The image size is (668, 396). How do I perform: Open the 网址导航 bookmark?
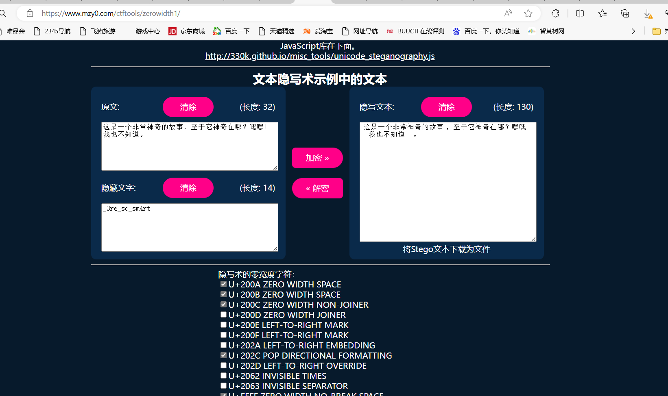360,31
